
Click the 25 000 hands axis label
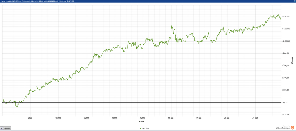(x=142, y=118)
